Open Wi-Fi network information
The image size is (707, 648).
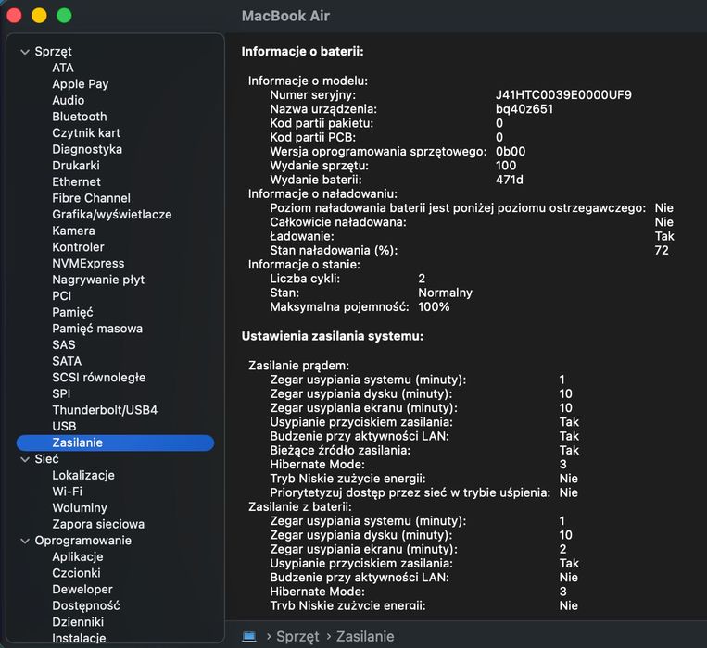pyautogui.click(x=68, y=492)
